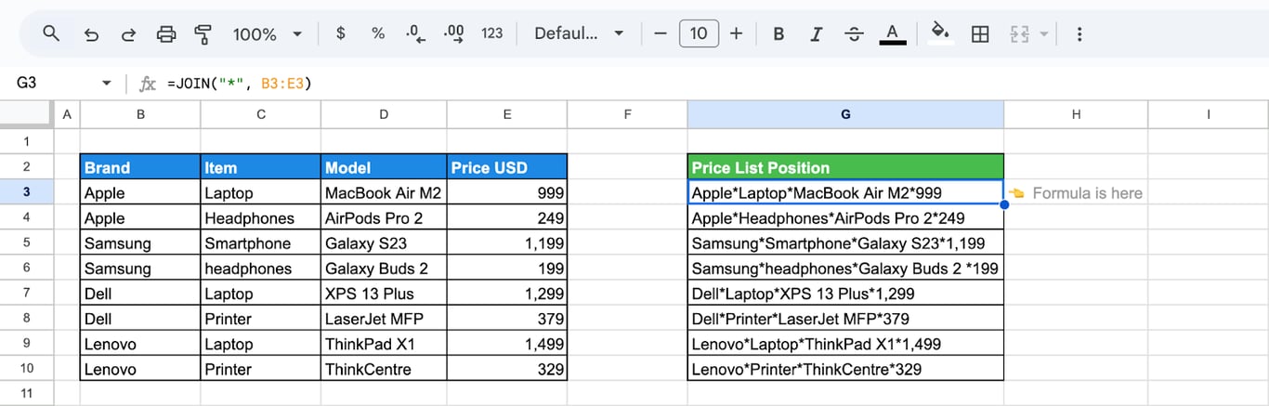
Task: Open more number formats 123
Action: click(x=492, y=33)
